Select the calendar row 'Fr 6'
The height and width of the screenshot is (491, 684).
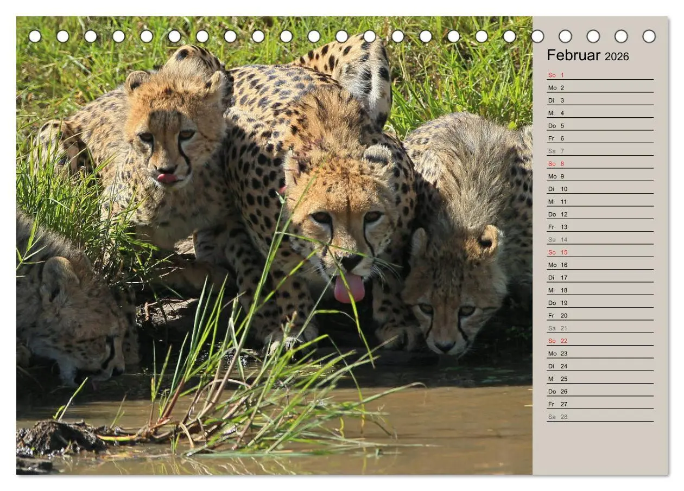pos(600,138)
